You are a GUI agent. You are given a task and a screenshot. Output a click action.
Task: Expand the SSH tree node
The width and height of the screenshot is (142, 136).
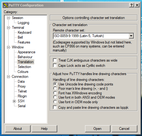tap(14, 101)
